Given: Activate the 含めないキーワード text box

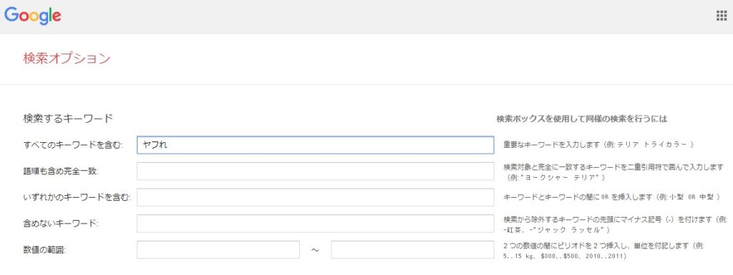Looking at the screenshot, I should pyautogui.click(x=315, y=224).
